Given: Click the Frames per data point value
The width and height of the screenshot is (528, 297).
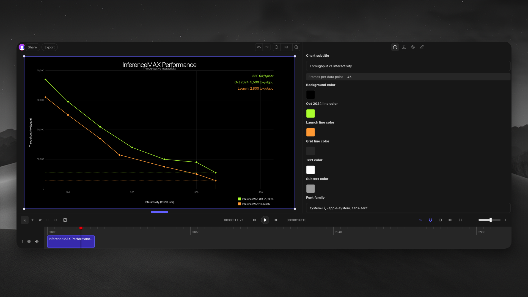Looking at the screenshot, I should click(349, 77).
